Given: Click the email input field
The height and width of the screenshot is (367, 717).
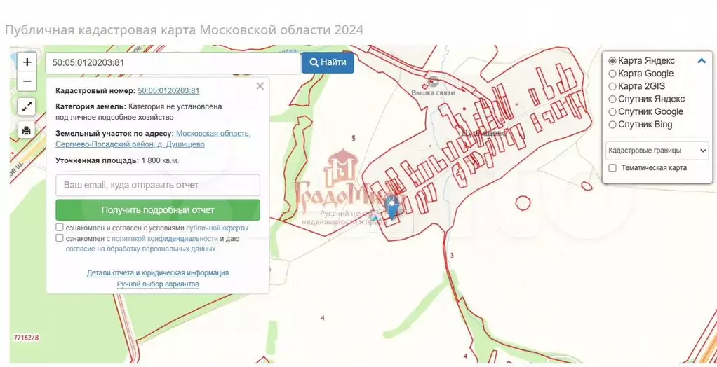Looking at the screenshot, I should (x=158, y=186).
